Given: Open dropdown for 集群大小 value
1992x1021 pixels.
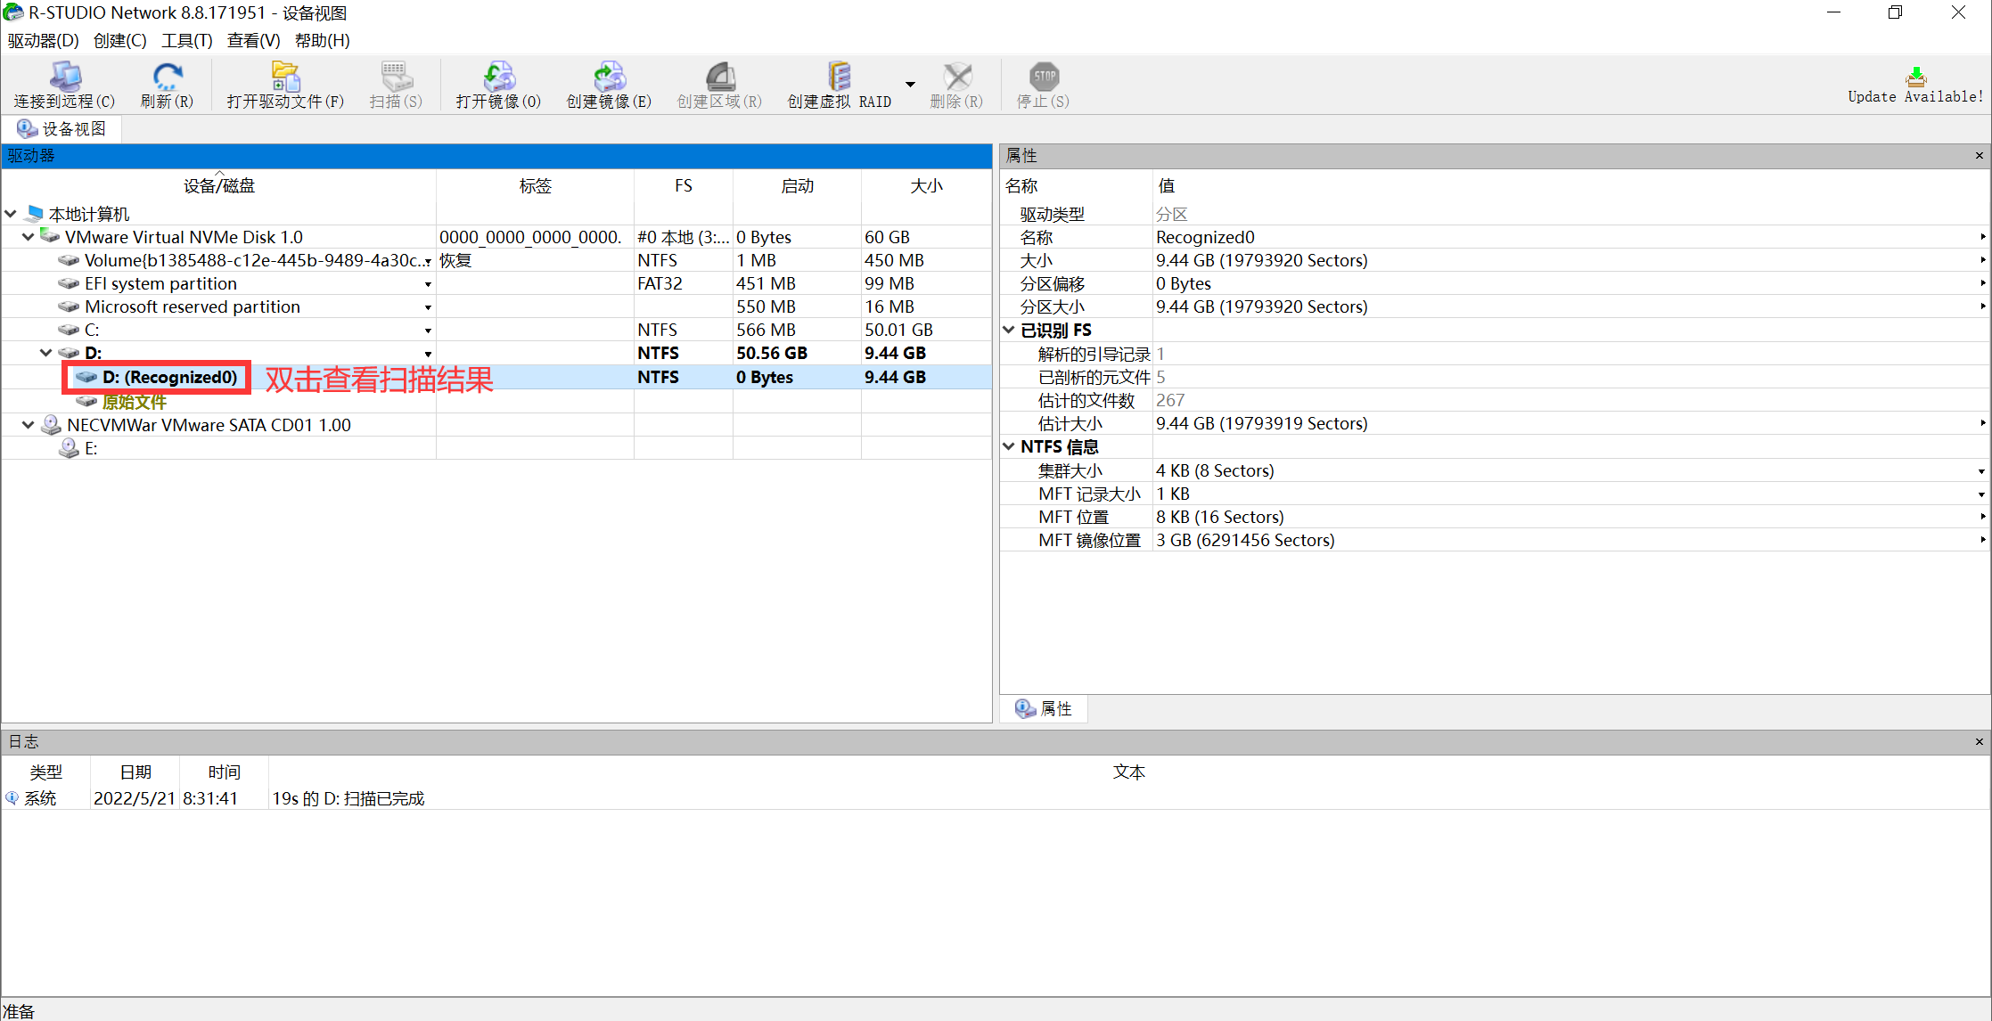Looking at the screenshot, I should pos(1981,471).
